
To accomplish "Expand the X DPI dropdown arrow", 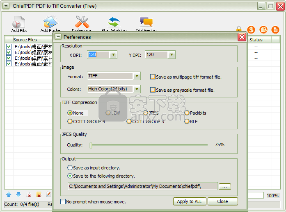I will (113, 54).
